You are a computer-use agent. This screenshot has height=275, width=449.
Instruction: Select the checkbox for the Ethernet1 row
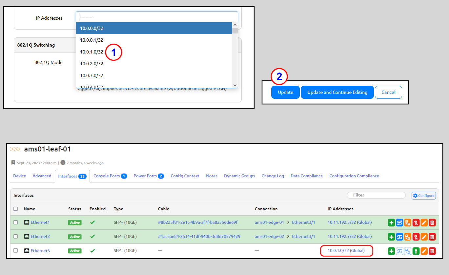point(15,222)
